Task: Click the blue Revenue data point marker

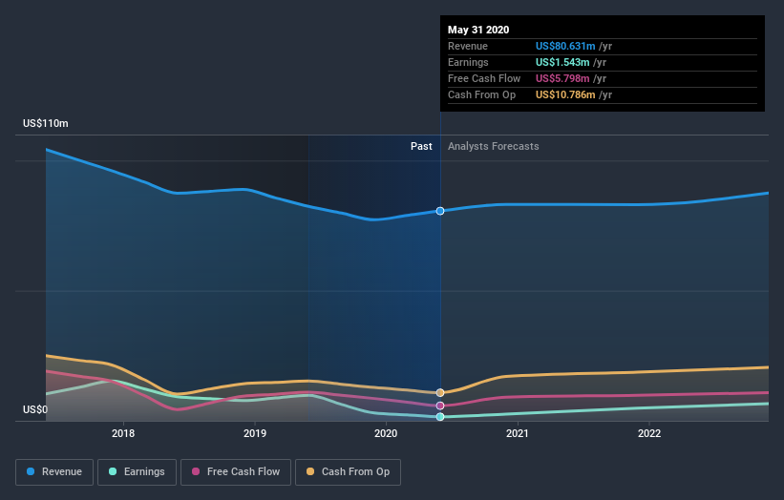Action: 440,211
